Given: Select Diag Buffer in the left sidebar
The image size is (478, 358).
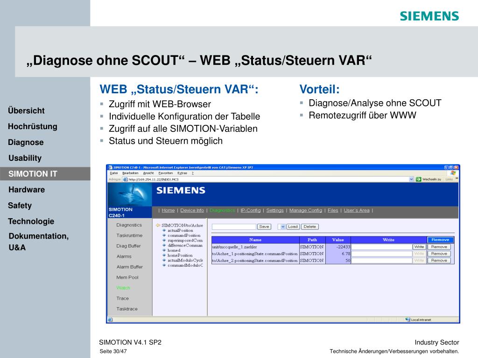Looking at the screenshot, I should coord(128,246).
